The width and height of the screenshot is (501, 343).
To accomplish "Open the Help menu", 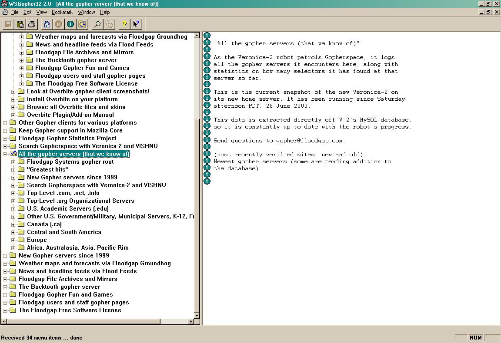I will (x=105, y=12).
